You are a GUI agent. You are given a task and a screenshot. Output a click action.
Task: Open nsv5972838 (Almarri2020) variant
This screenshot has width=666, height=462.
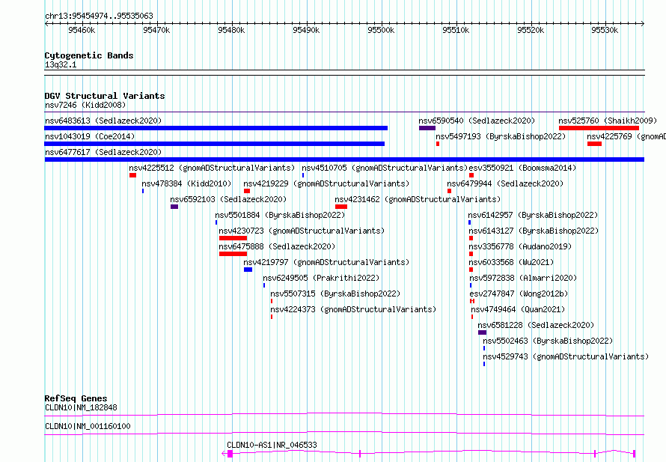(x=523, y=278)
